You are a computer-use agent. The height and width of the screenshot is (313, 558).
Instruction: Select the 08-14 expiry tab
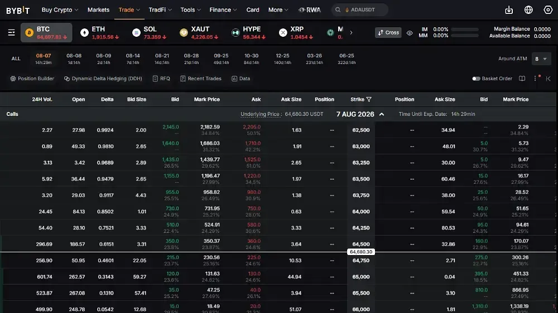point(133,58)
